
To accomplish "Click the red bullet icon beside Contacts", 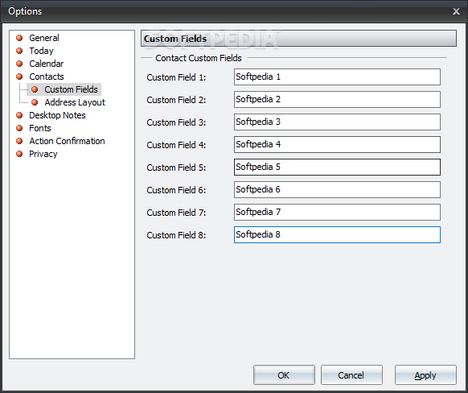I will [x=19, y=77].
